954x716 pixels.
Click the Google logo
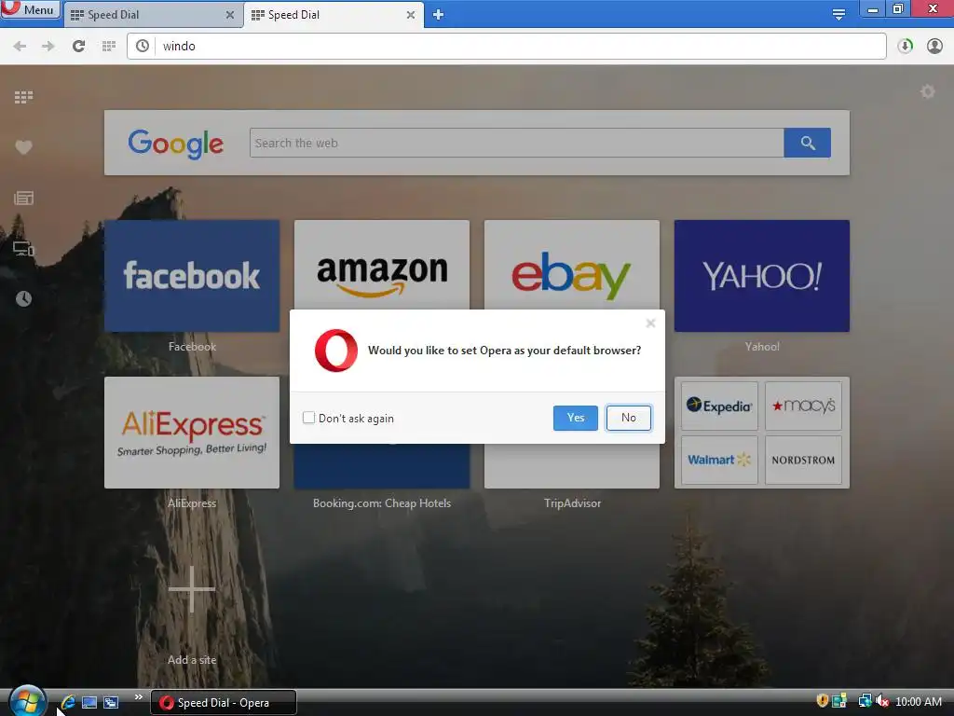(x=176, y=145)
